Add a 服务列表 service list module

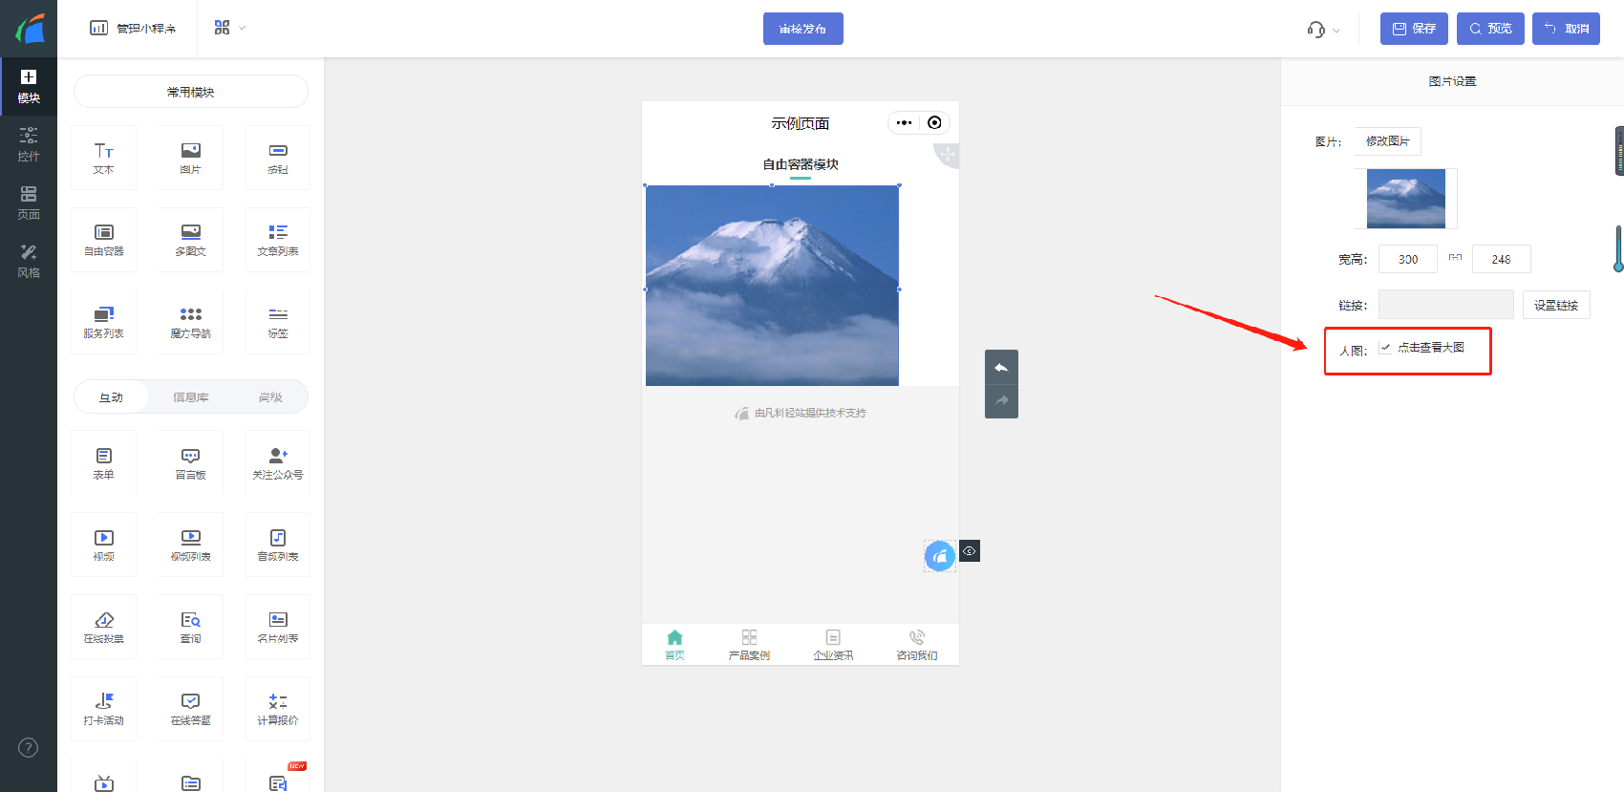[103, 322]
